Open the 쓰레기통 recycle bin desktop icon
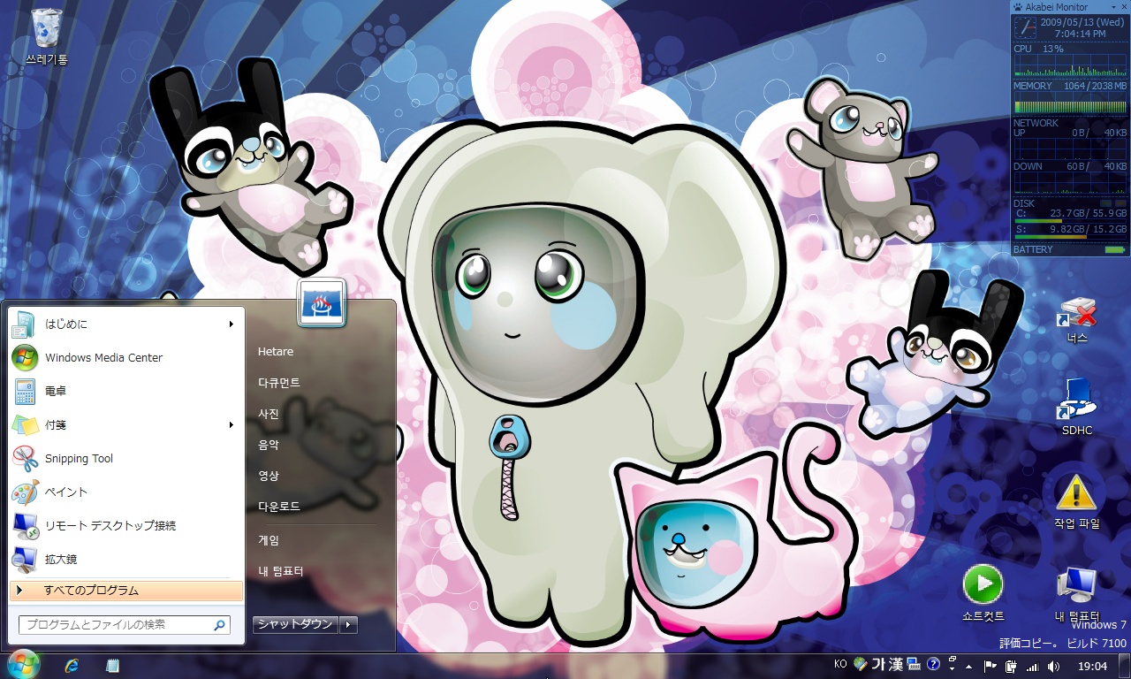1131x679 pixels. (x=47, y=35)
